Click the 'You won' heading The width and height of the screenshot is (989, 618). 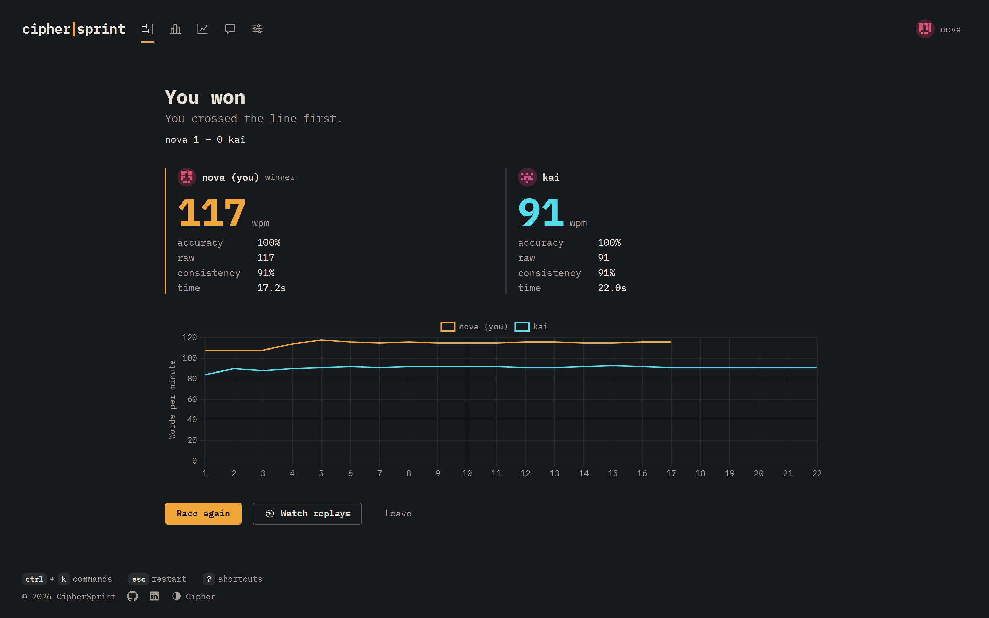(x=205, y=98)
